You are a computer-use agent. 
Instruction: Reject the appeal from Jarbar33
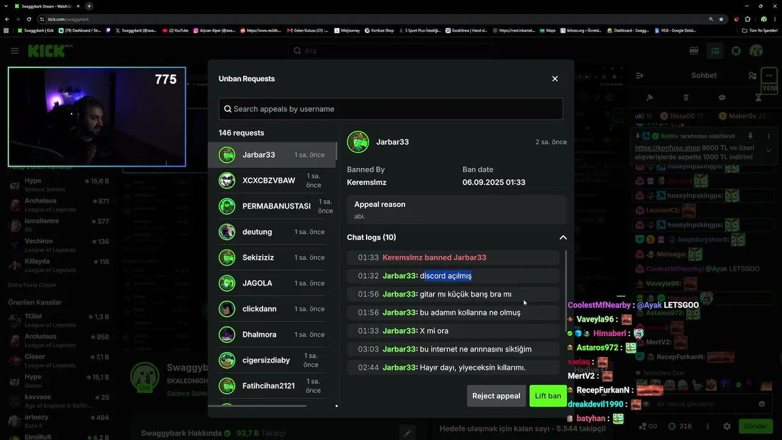coord(496,396)
